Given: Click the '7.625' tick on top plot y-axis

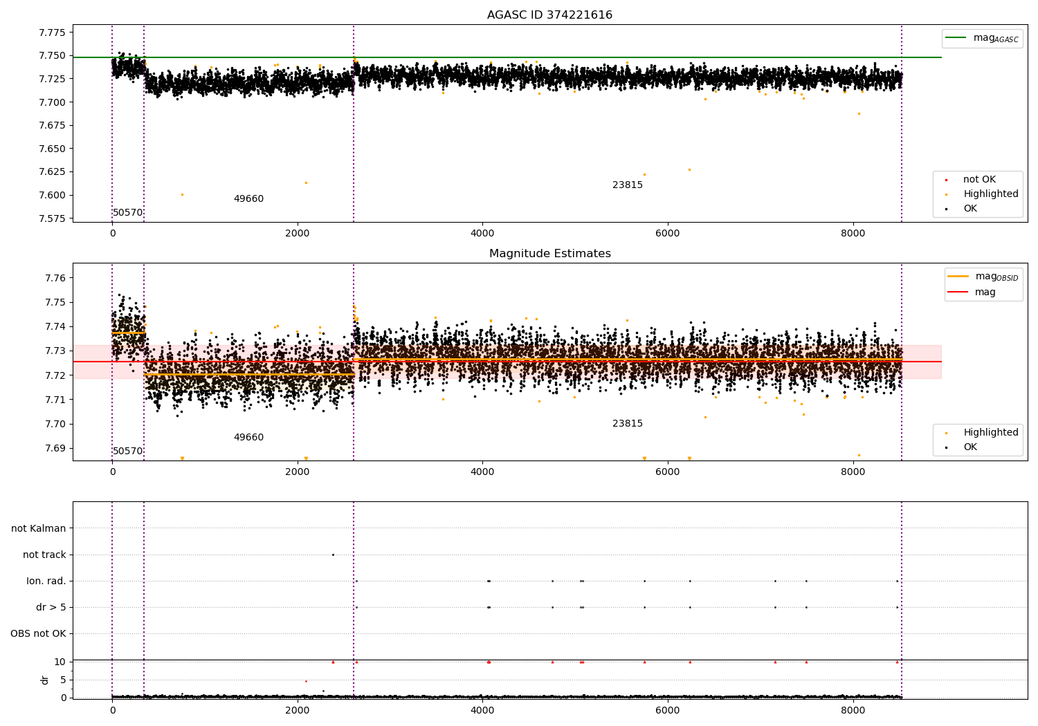Looking at the screenshot, I should click(52, 172).
